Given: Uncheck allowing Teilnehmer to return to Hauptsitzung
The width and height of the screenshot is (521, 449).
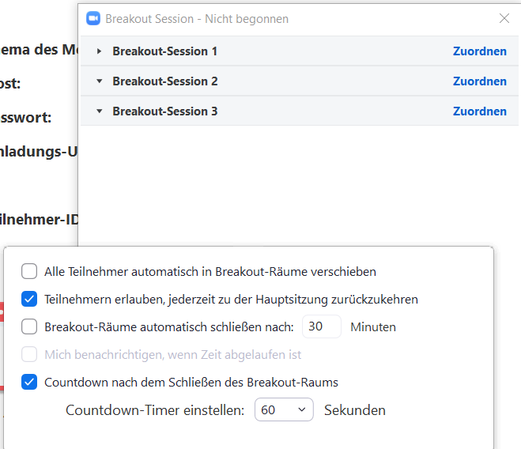Looking at the screenshot, I should [x=29, y=300].
